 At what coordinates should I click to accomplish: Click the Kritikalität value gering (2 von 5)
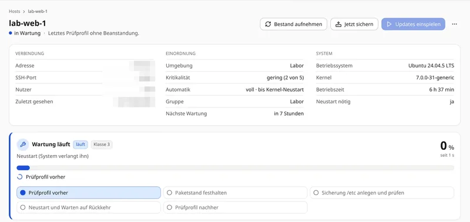coord(285,78)
